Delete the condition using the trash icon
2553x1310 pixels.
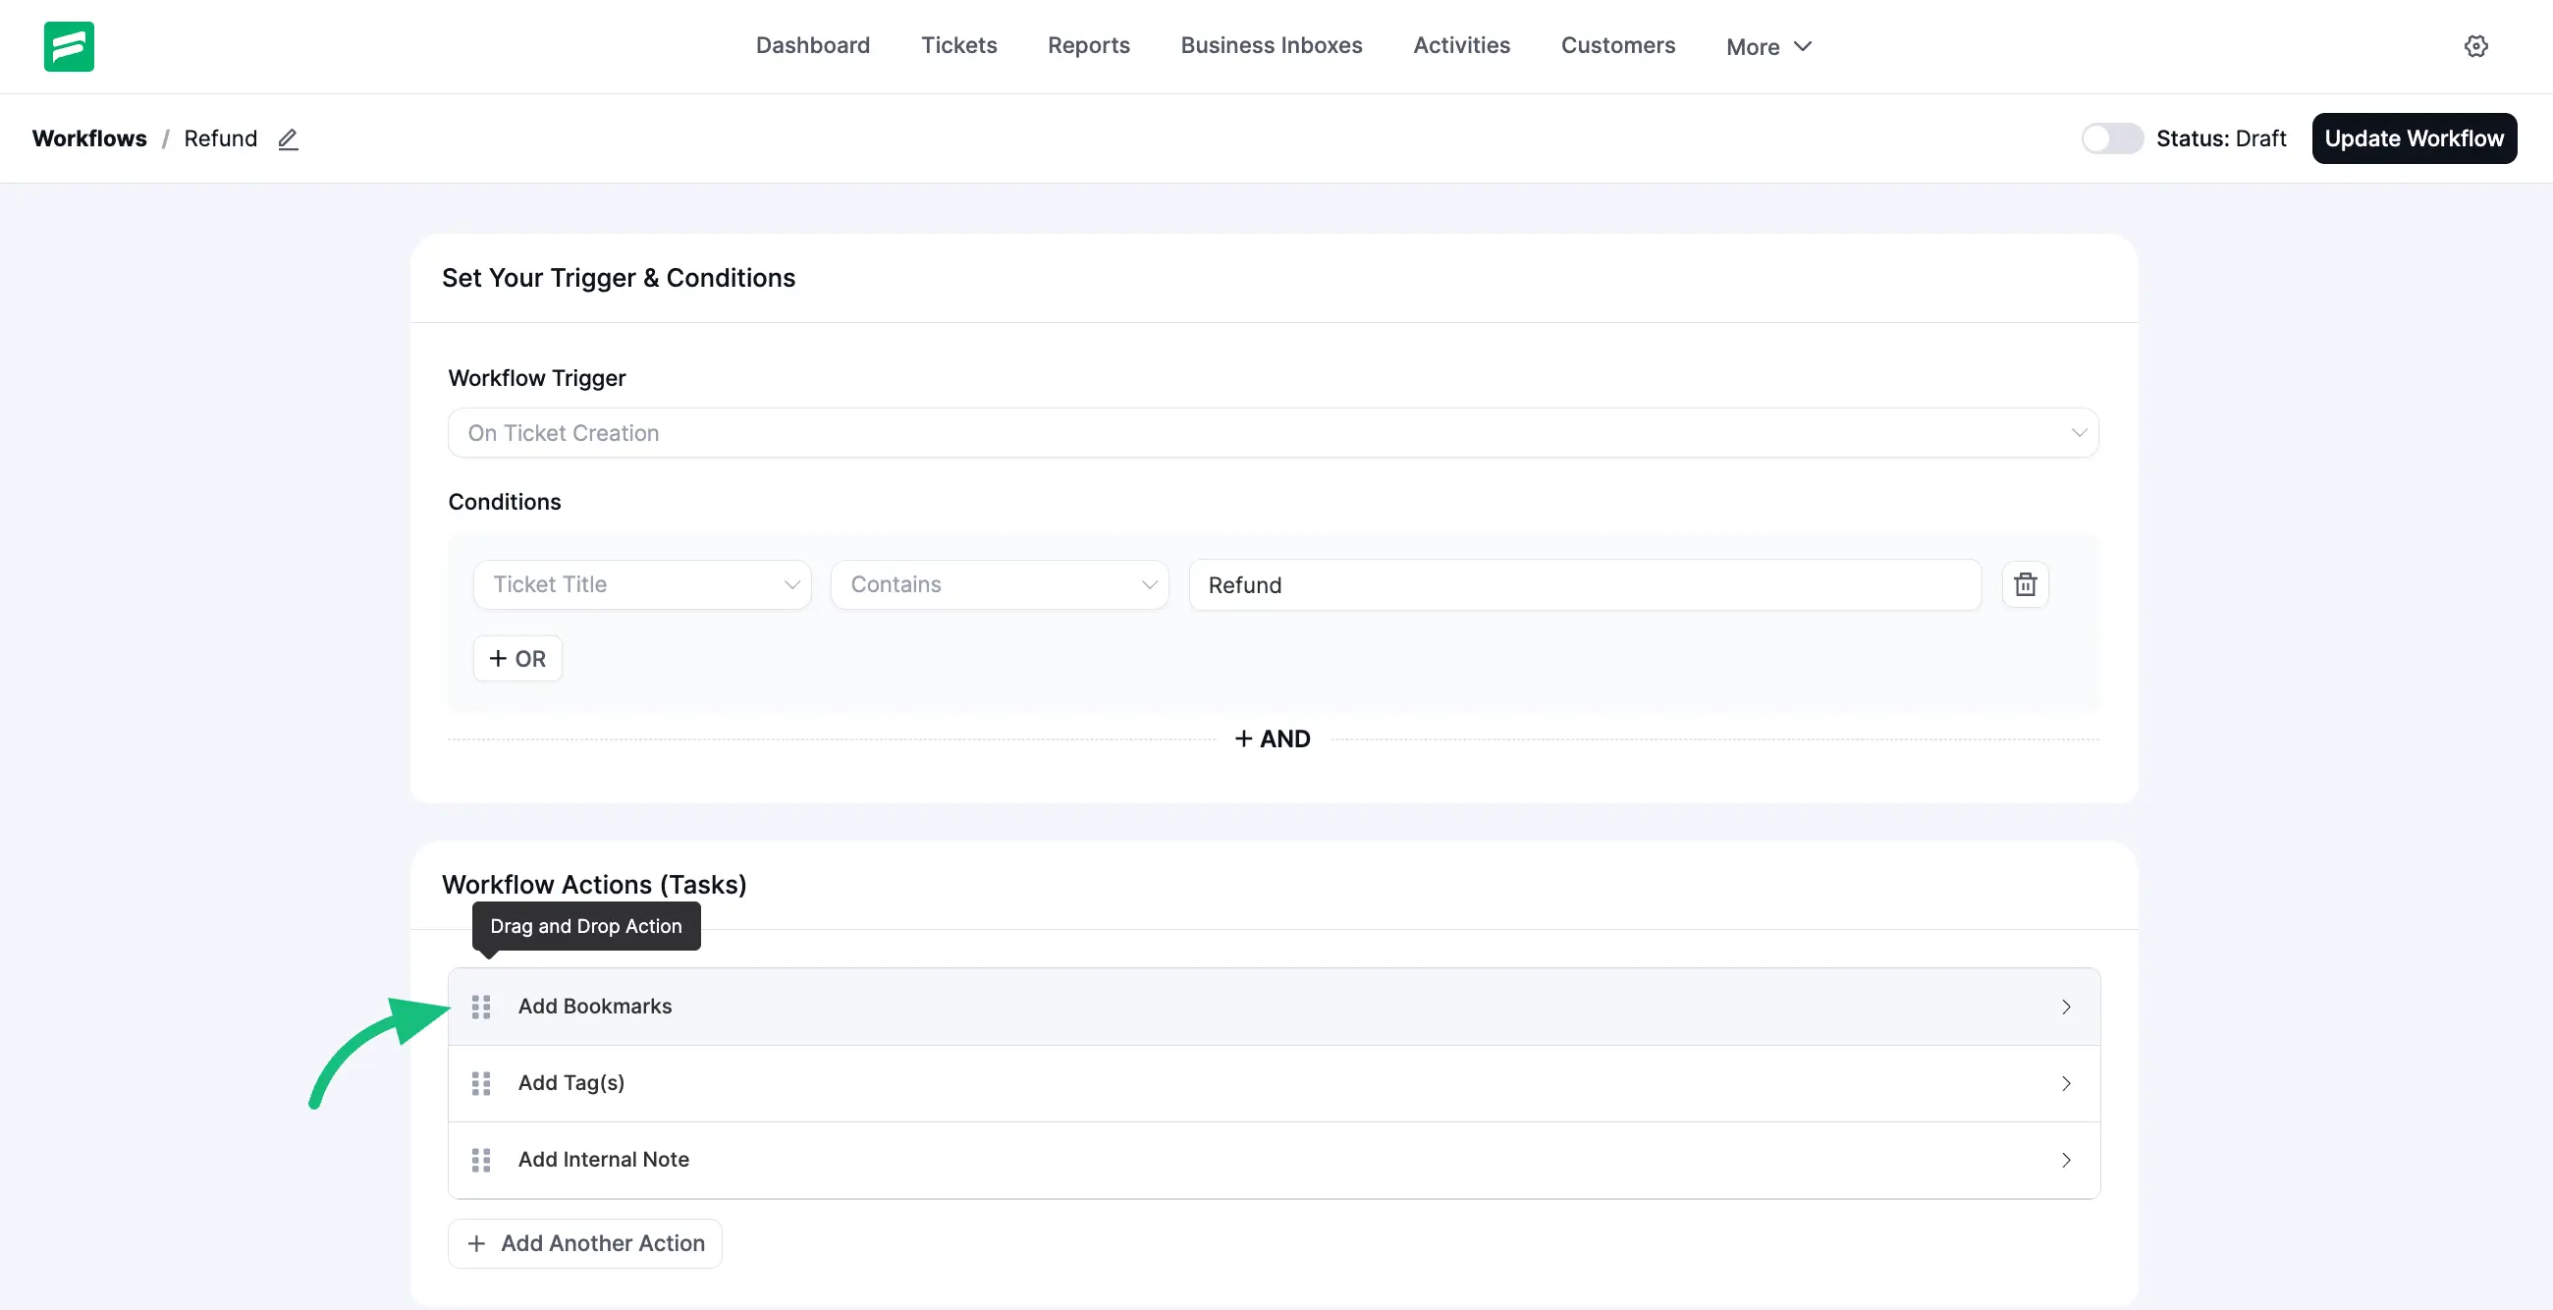tap(2025, 584)
